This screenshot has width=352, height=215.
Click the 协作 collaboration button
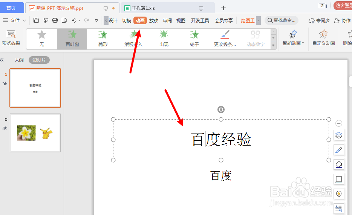[342, 20]
